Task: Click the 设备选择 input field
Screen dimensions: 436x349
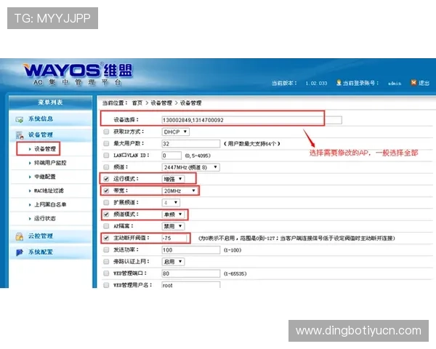Action: [x=251, y=120]
